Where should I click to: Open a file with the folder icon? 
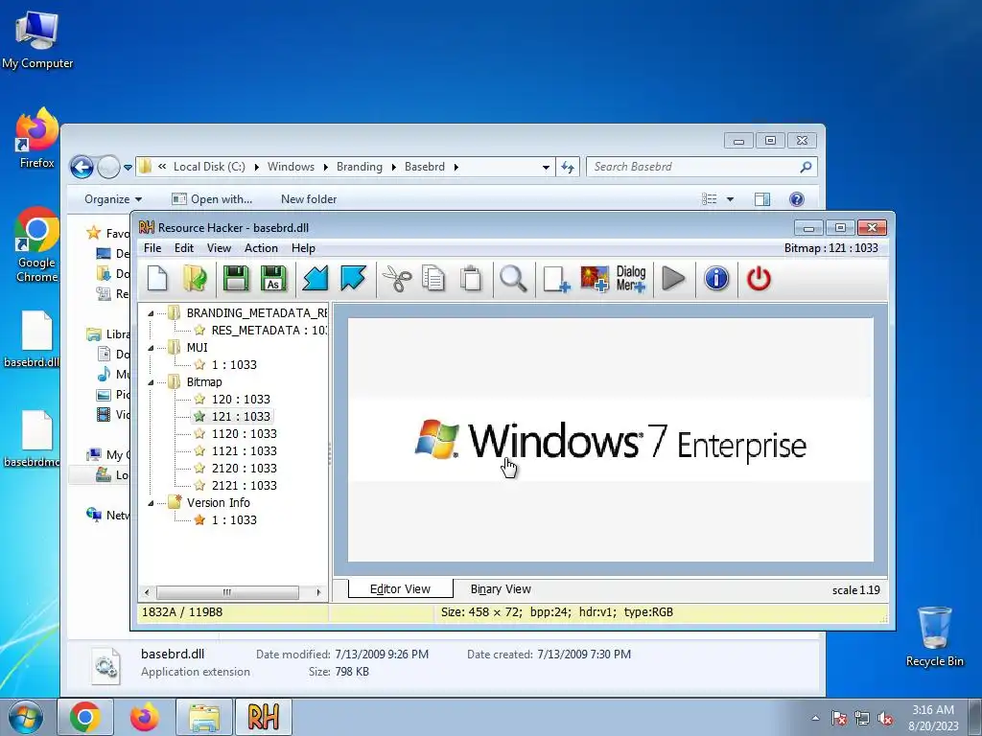click(195, 278)
